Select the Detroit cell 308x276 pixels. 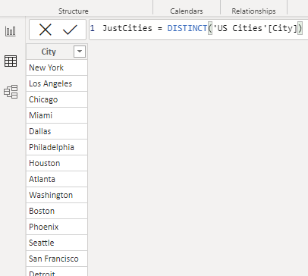(57, 271)
